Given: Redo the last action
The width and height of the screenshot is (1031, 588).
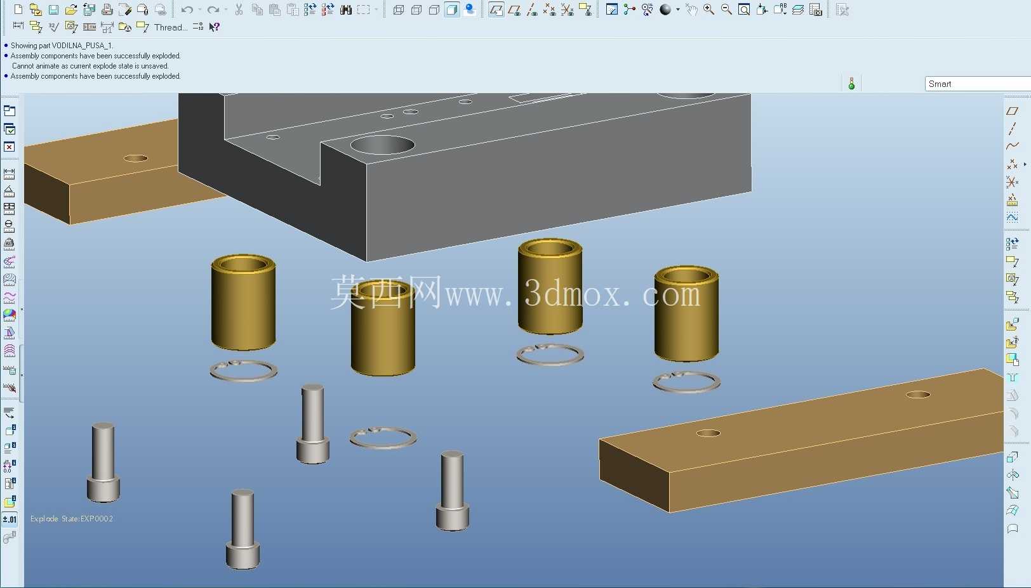Looking at the screenshot, I should pyautogui.click(x=213, y=10).
